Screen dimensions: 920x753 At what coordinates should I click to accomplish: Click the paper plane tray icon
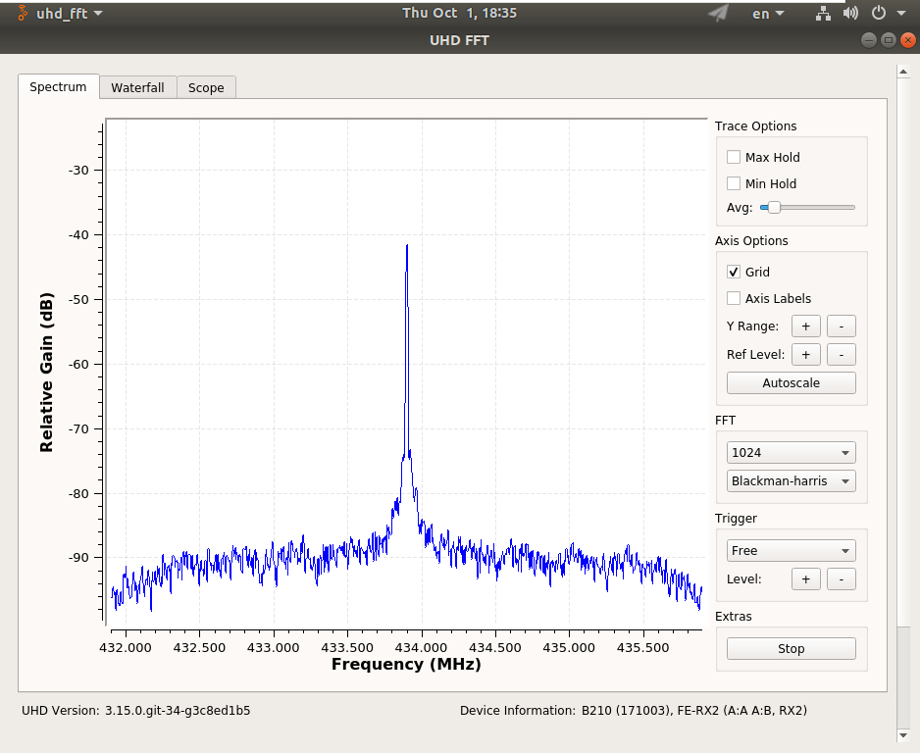pos(718,14)
